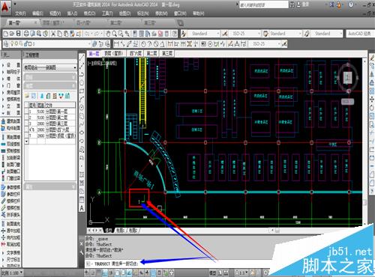Open the Layer Properties Manager icon
375x277 pixels.
click(7, 44)
